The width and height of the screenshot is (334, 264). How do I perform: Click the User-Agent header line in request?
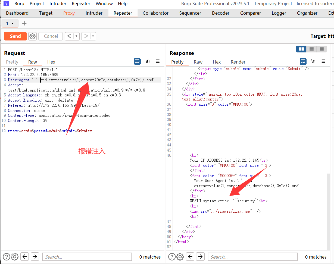click(x=84, y=80)
